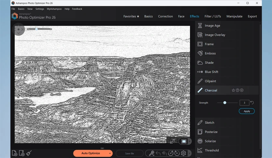This screenshot has height=158, width=272.
Task: Open the View menu
Action: pyautogui.click(x=30, y=9)
